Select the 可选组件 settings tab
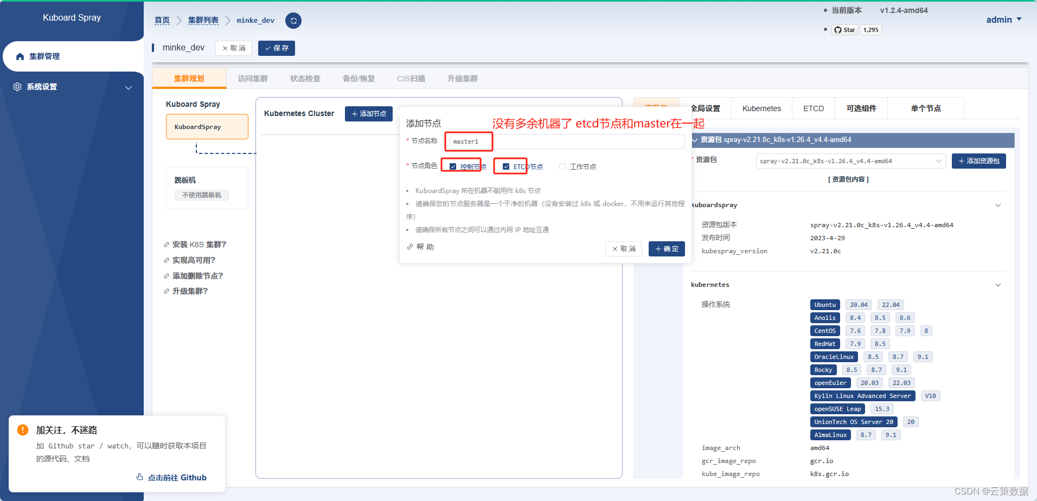The height and width of the screenshot is (501, 1037). pos(861,108)
